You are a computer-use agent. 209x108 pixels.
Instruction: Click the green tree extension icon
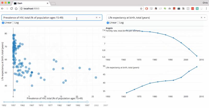click(165, 9)
